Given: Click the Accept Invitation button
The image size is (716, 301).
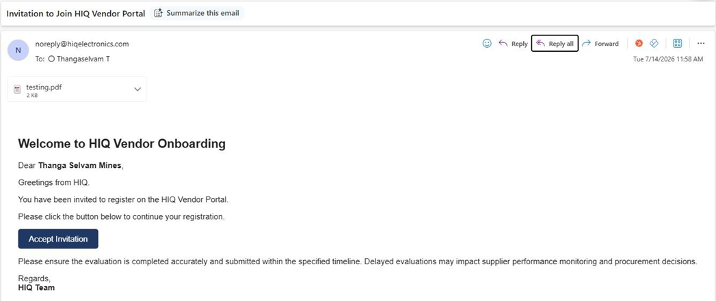Looking at the screenshot, I should pos(58,239).
